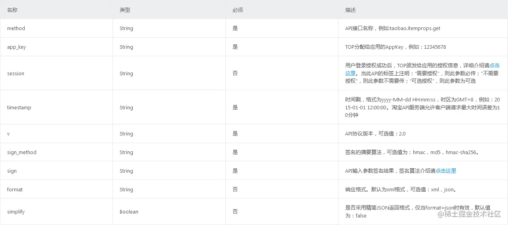
Task: Select the format parameter name cell
Action: [x=15, y=190]
